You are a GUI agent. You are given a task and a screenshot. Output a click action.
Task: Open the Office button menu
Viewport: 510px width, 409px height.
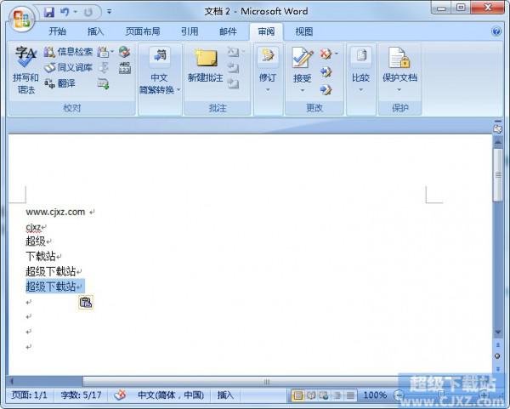tap(21, 18)
